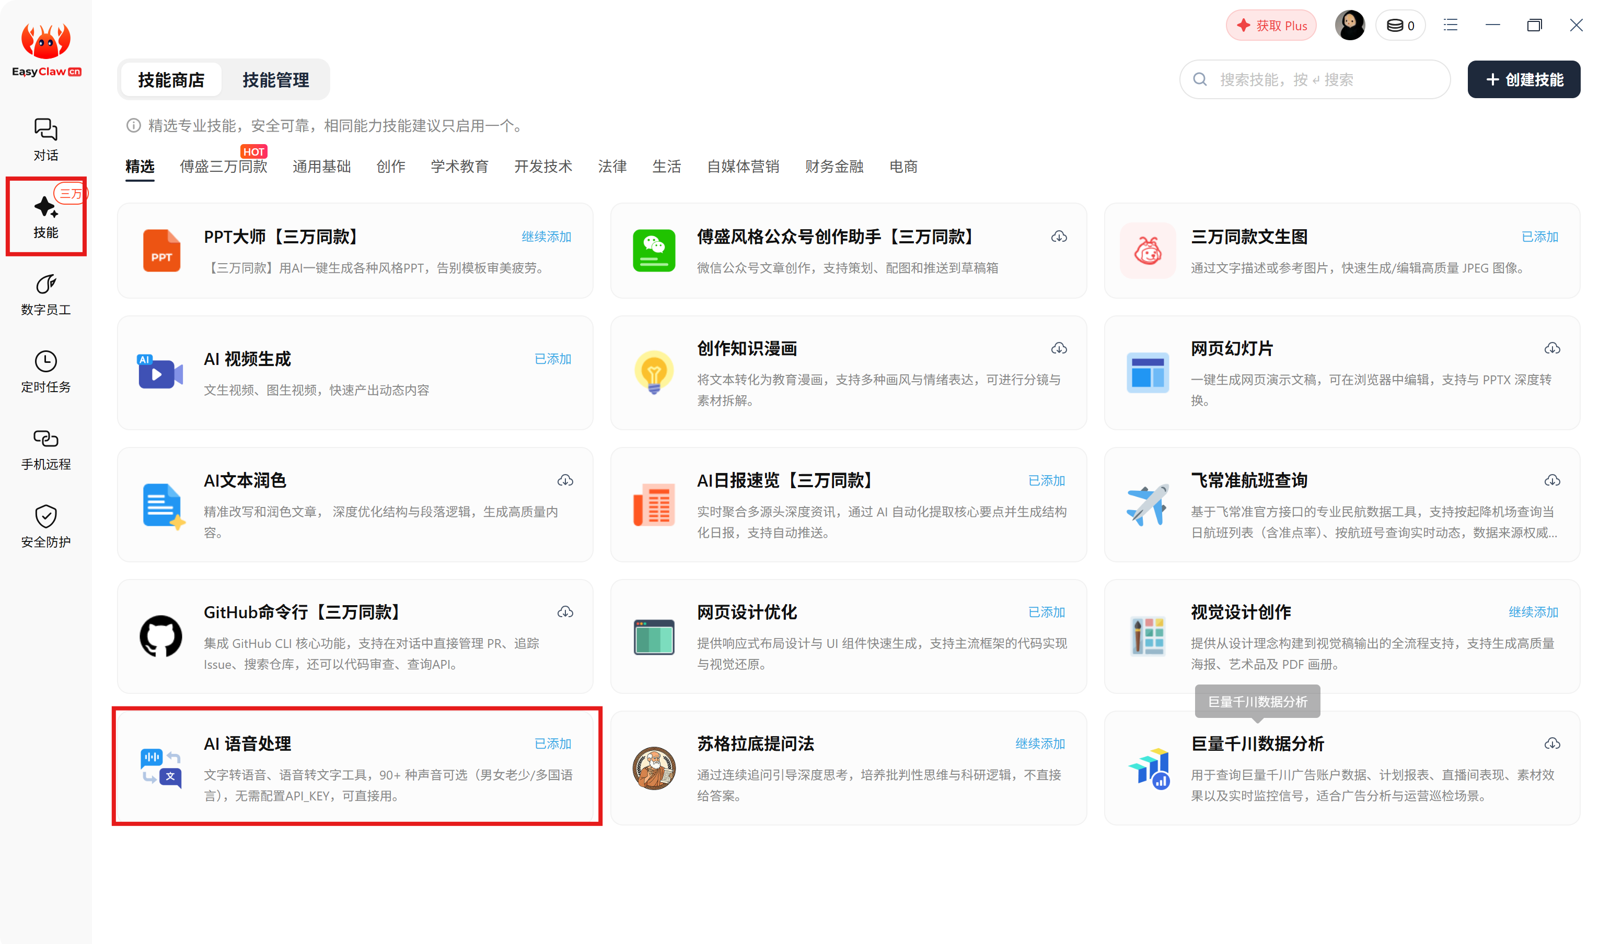
Task: Click the 苏格拉底提问法 portrait icon
Action: [654, 768]
